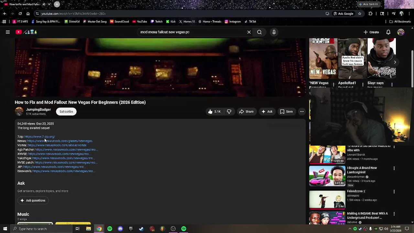
Task: Open Discord from the taskbar
Action: [120, 229]
